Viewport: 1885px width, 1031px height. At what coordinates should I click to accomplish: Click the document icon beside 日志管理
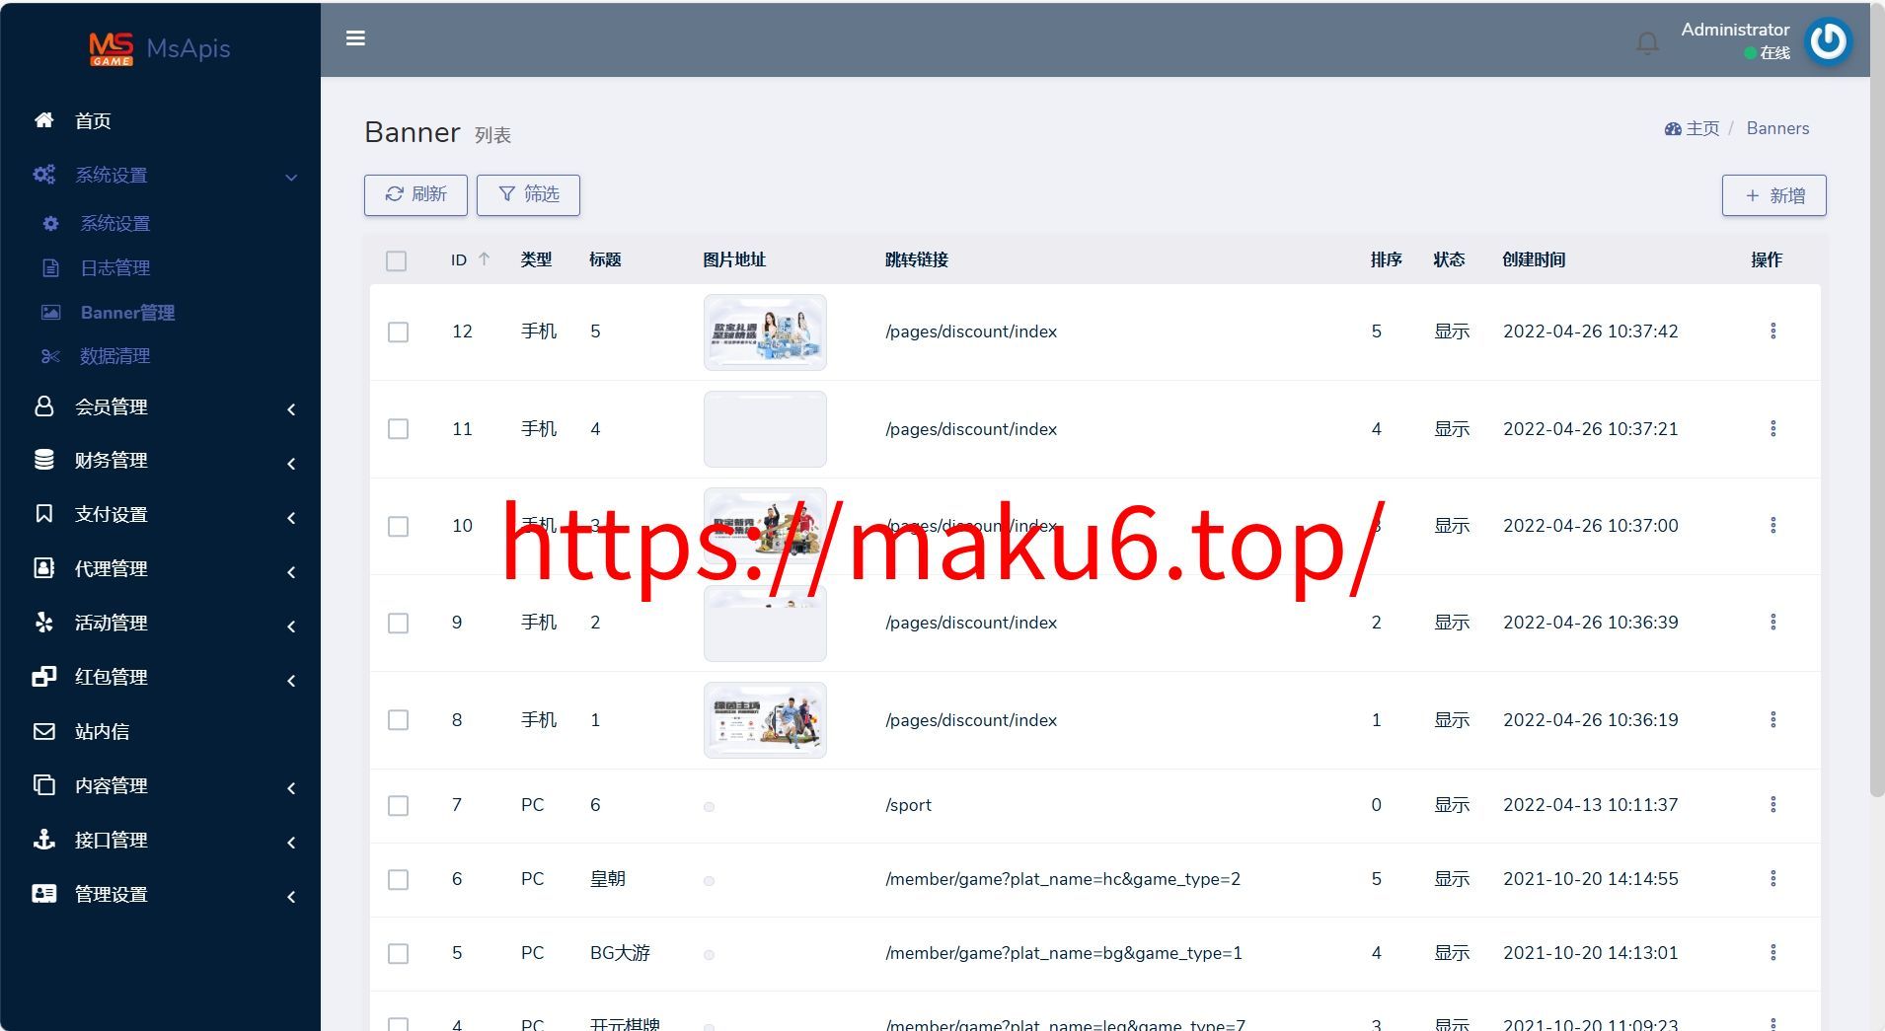point(50,267)
